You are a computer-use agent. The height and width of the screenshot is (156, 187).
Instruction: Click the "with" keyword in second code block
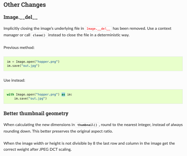10,95
